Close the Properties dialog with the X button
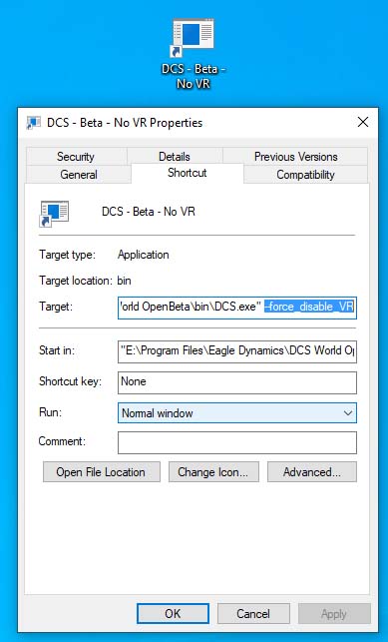Viewport: 388px width, 642px height. pos(363,122)
